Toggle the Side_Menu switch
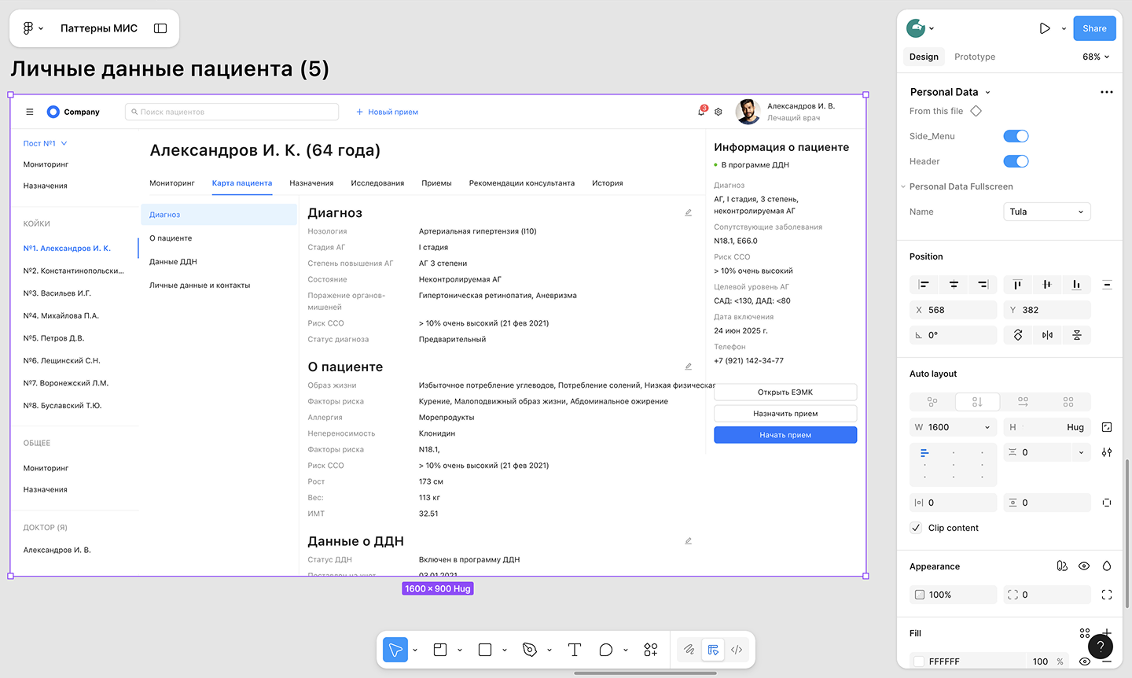Viewport: 1132px width, 678px height. click(1016, 136)
